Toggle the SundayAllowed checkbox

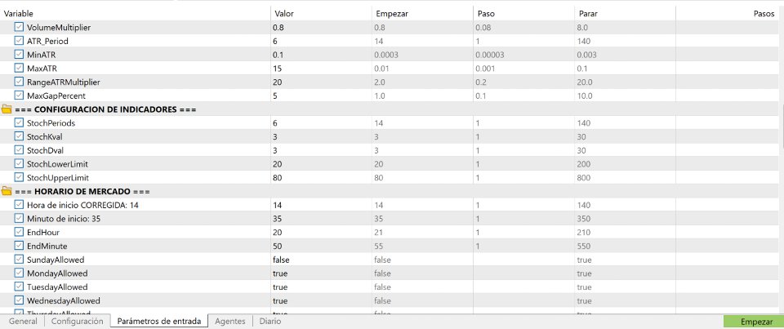[20, 260]
